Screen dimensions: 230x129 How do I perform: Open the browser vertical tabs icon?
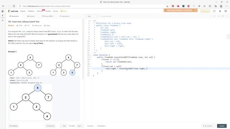[x=3, y=11]
